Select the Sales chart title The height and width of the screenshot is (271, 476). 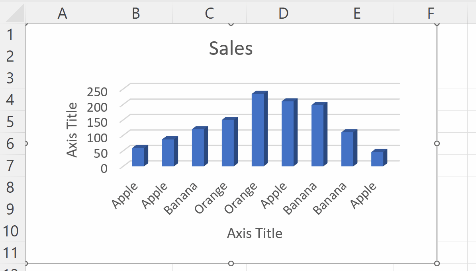coord(231,48)
